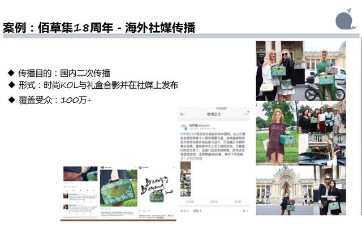
Task: Click the whale logo at top right
Action: tap(346, 19)
